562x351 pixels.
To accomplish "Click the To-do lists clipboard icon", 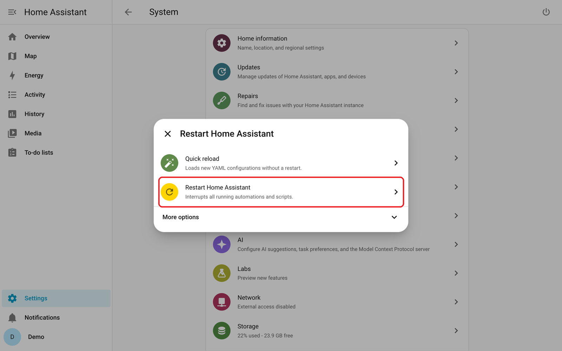I will click(x=12, y=152).
